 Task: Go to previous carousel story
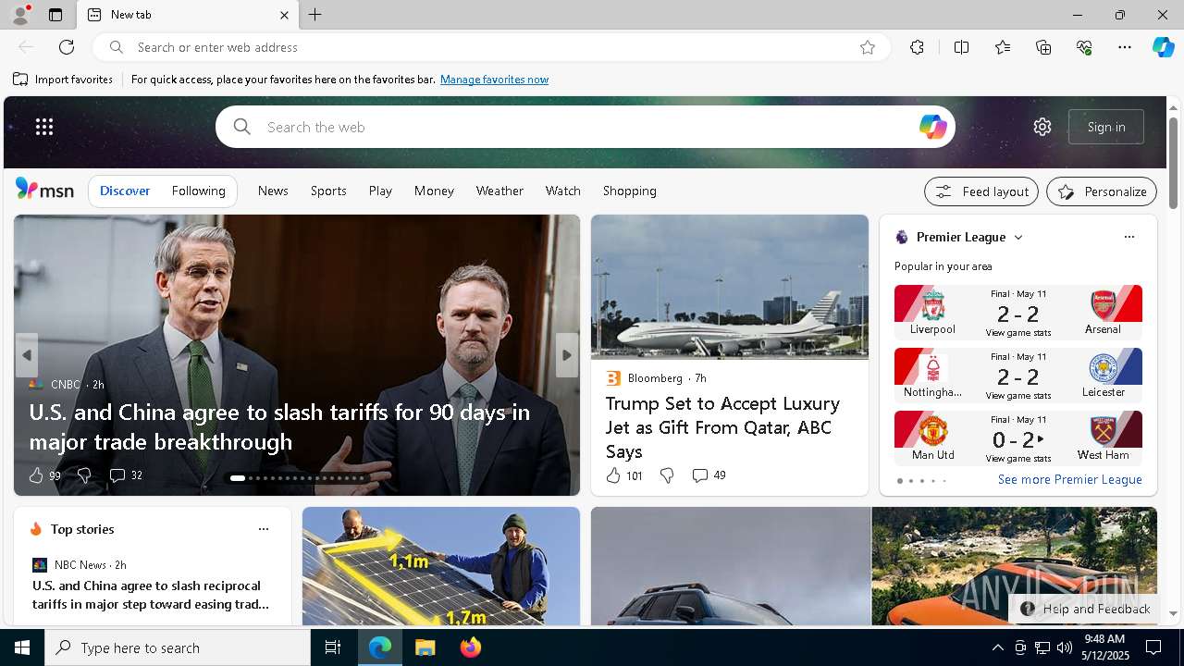(26, 355)
